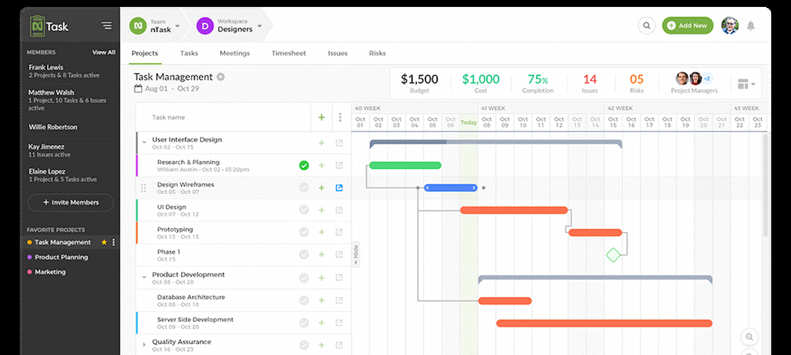Mark Design Wireframes as complete
The height and width of the screenshot is (355, 791).
(304, 188)
